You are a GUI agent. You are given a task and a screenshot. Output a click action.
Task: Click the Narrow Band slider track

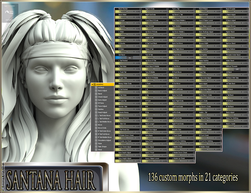[x=234, y=46]
